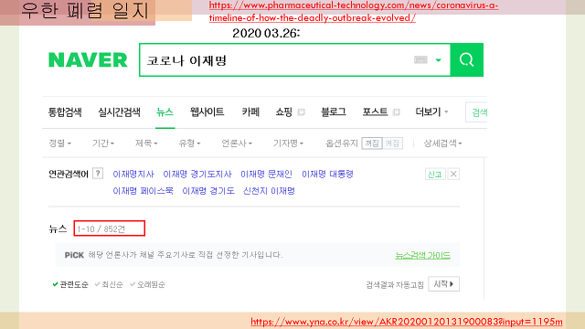Expand the 더보기 menu
The height and width of the screenshot is (329, 585).
coord(431,111)
